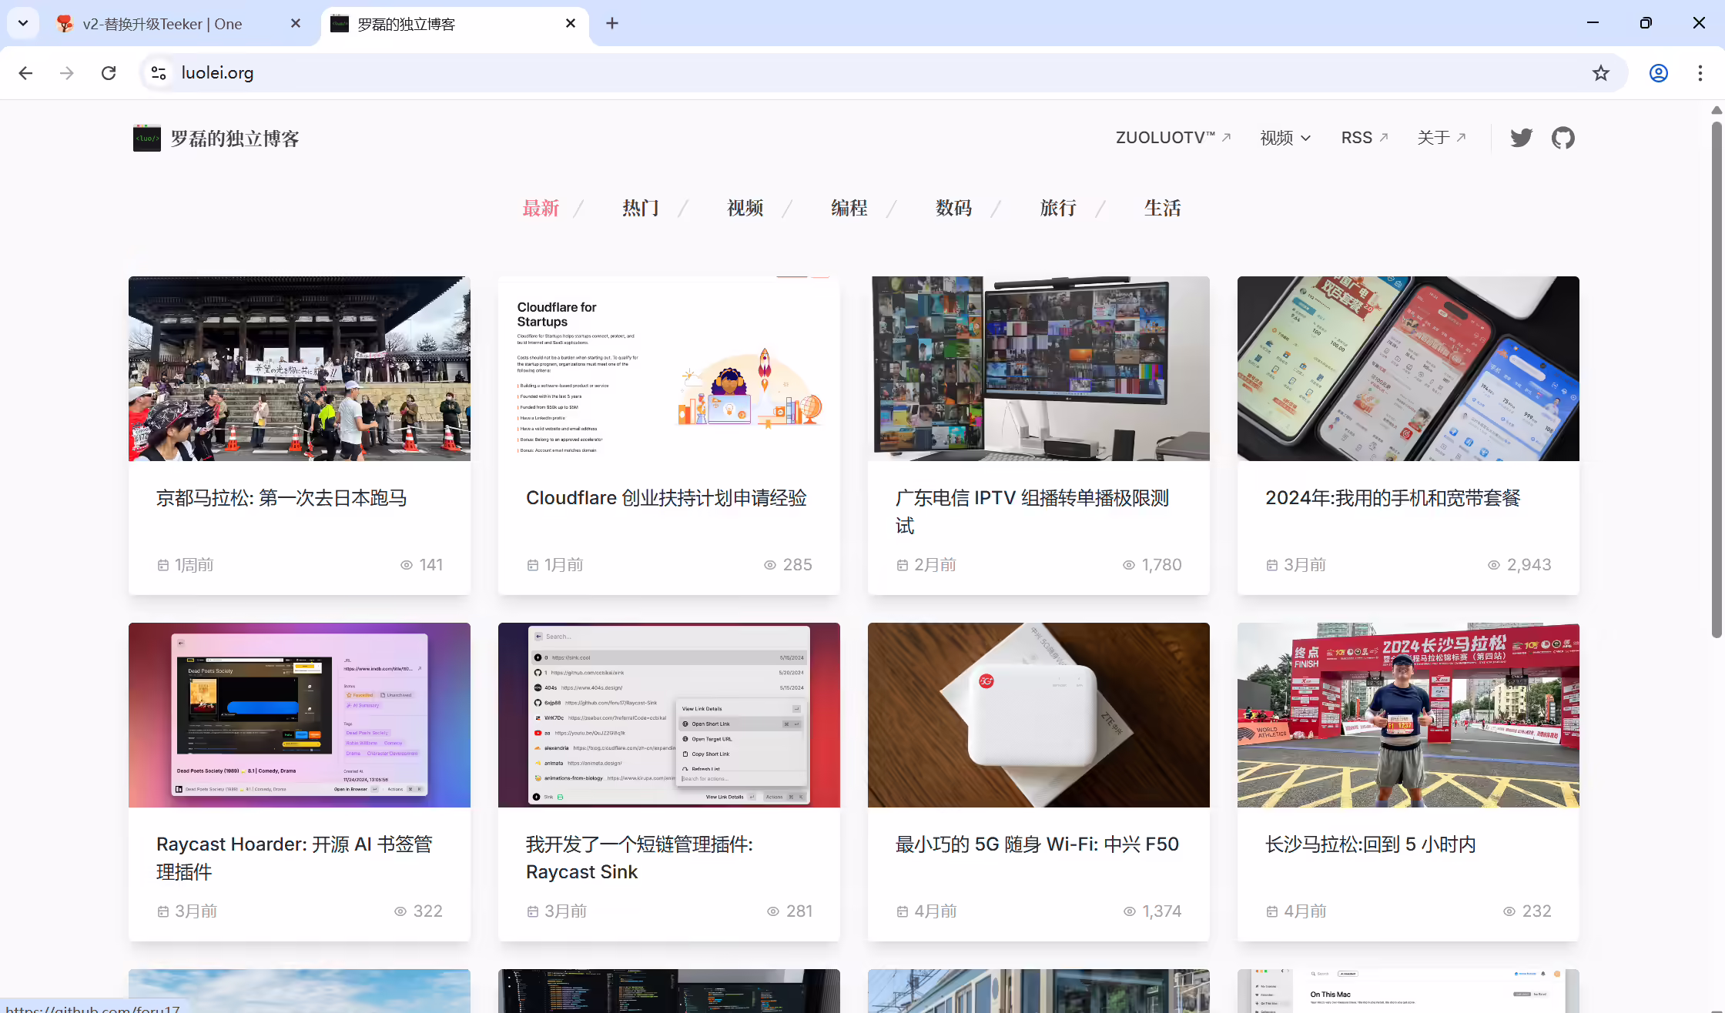This screenshot has height=1013, width=1725.
Task: Open the Twitter icon link
Action: tap(1521, 138)
